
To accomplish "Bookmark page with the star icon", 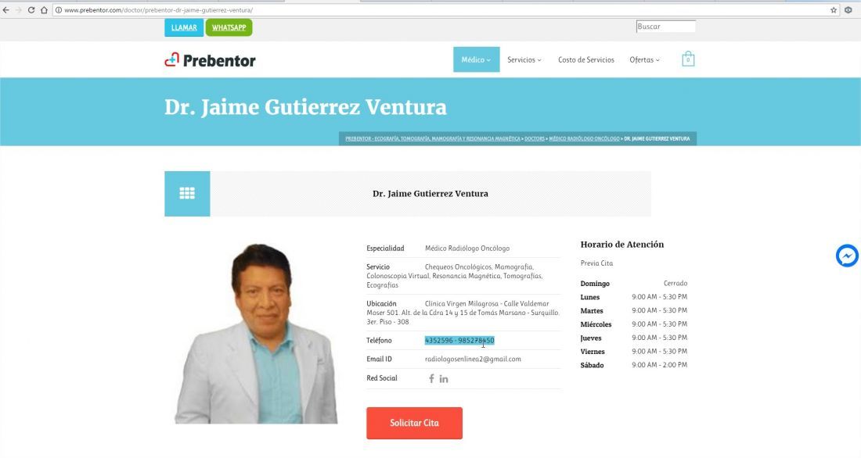I will (834, 10).
